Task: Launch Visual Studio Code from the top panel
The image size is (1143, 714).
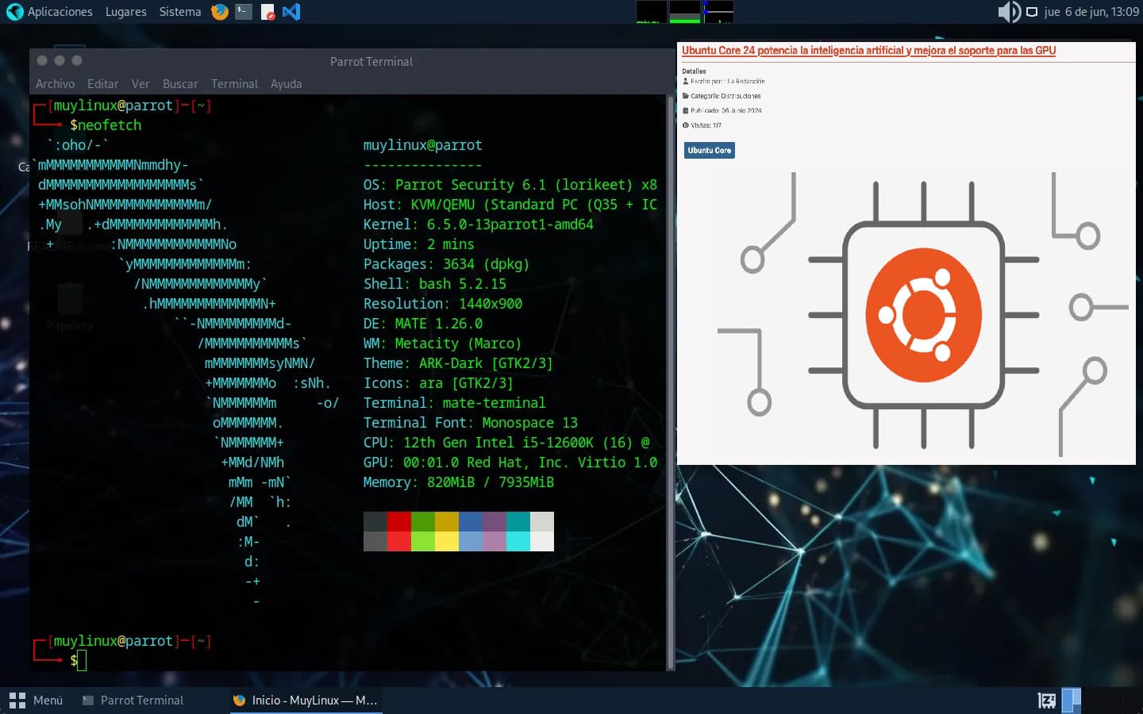Action: (x=291, y=12)
